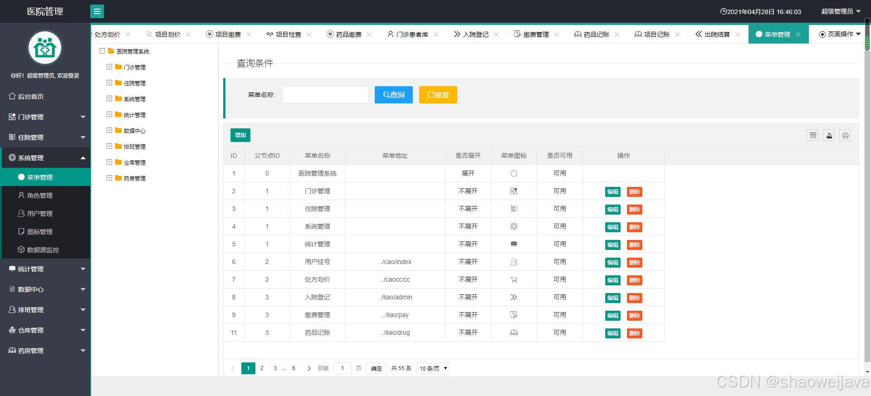Viewport: 871px width, 396px height.
Task: Click the user icon in 用户挂号 row
Action: [514, 262]
